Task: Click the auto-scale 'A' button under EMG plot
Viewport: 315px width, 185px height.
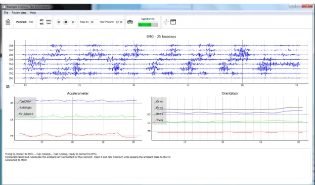Action: [8, 87]
